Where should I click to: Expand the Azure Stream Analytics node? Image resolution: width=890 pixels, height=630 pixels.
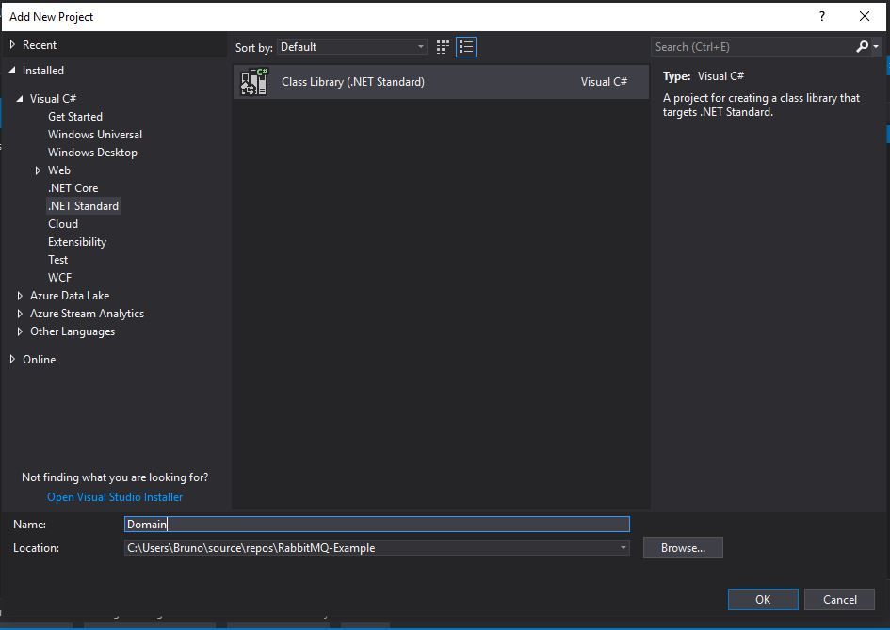(x=20, y=314)
